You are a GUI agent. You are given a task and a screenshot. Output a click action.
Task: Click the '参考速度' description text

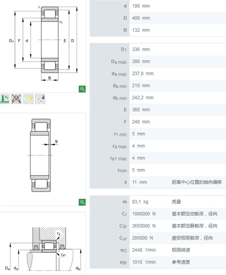(181, 262)
